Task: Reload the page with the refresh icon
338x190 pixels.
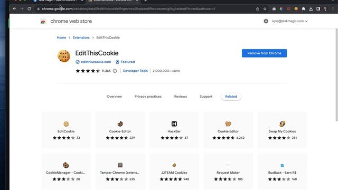Action: [x=30, y=9]
